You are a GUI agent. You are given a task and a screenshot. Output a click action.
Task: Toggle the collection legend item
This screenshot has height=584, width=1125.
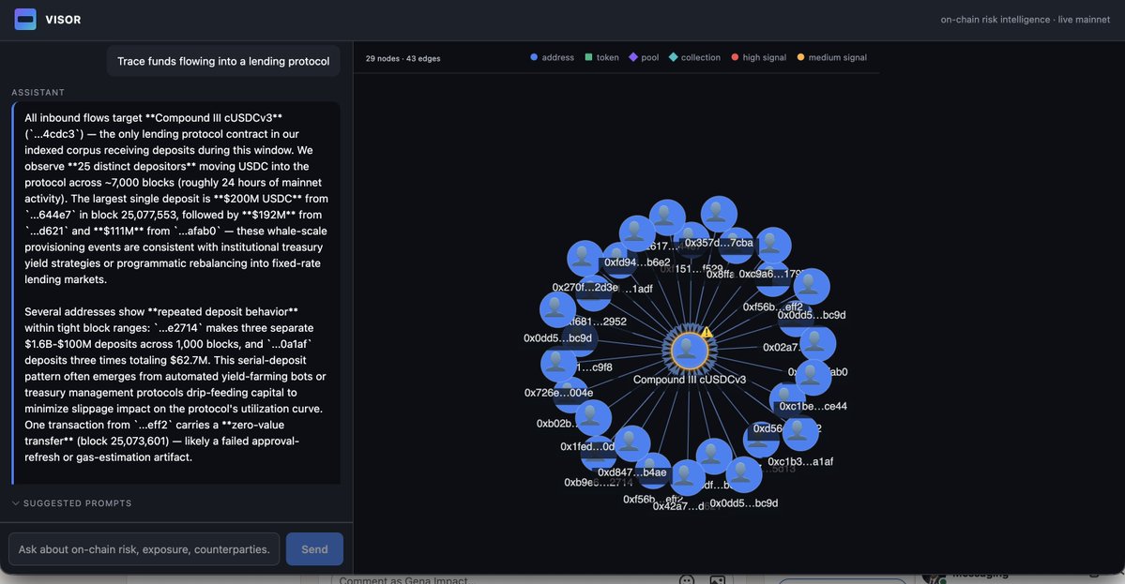693,57
